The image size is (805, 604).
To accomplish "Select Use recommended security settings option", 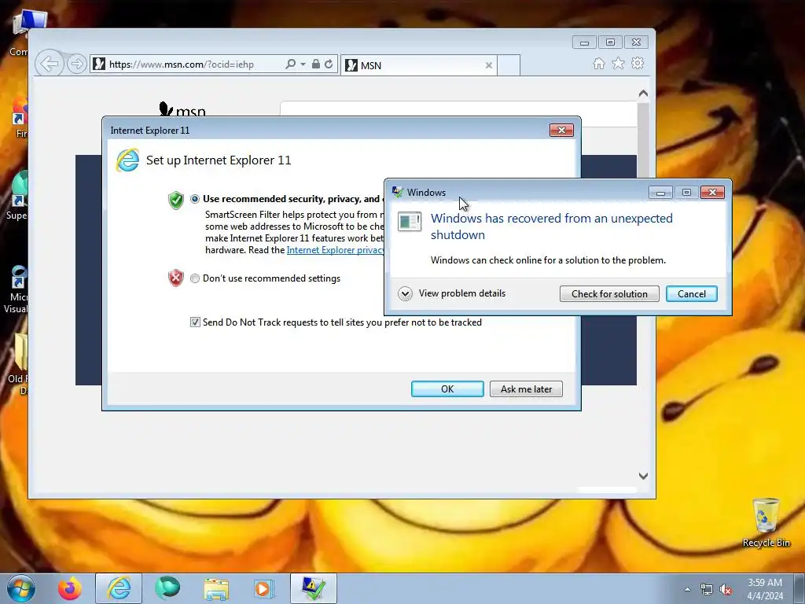I will coord(195,199).
